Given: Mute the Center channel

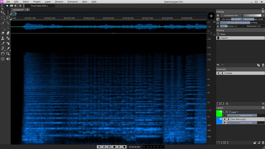Looking at the screenshot, I should coord(218,73).
